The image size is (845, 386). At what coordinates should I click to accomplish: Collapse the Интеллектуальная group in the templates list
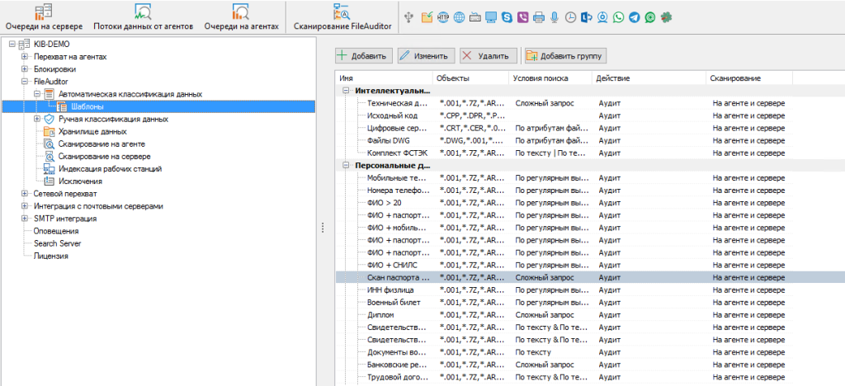[x=346, y=91]
